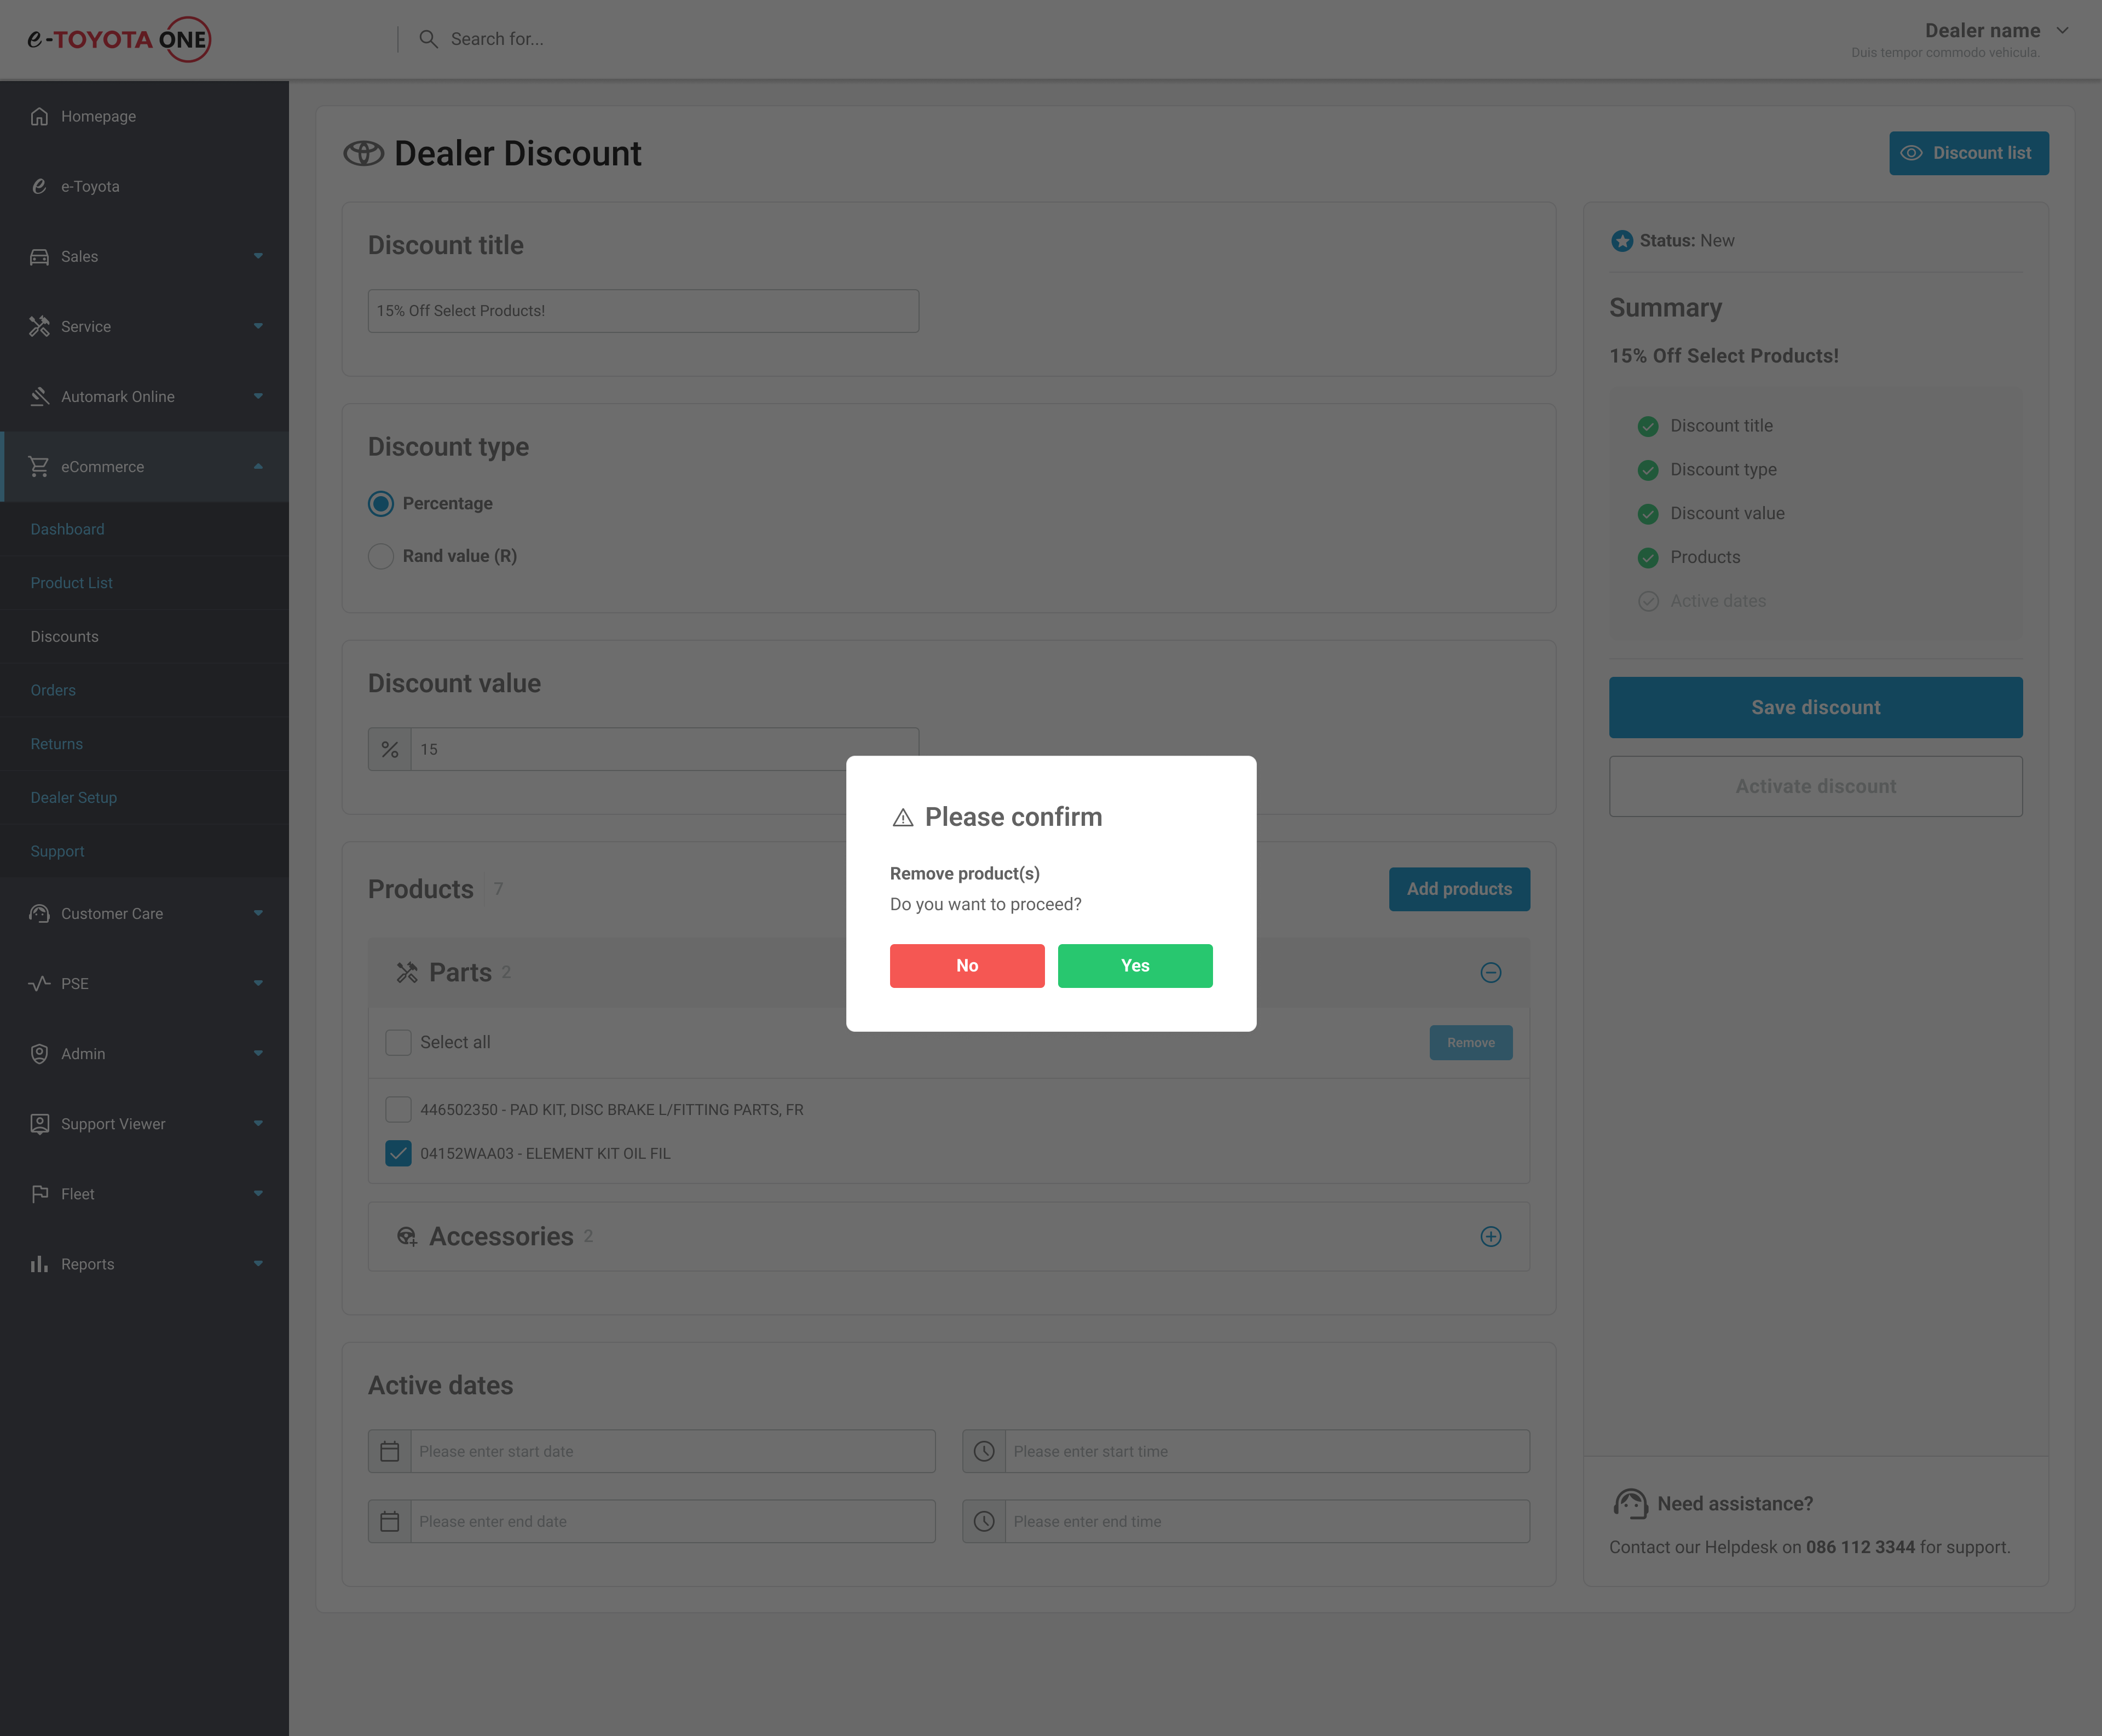Click the search magnifier icon
Image resolution: width=2102 pixels, height=1736 pixels.
pos(428,39)
